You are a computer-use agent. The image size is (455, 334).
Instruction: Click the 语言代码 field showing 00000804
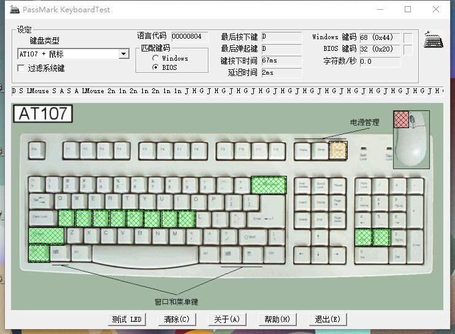tap(189, 37)
